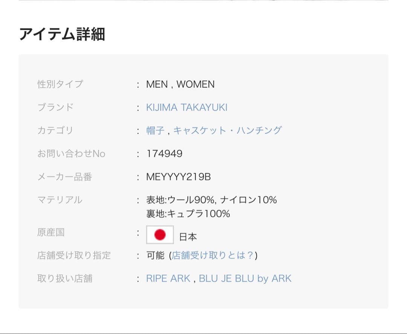
Task: Click the inquiry number 174949
Action: (x=164, y=154)
